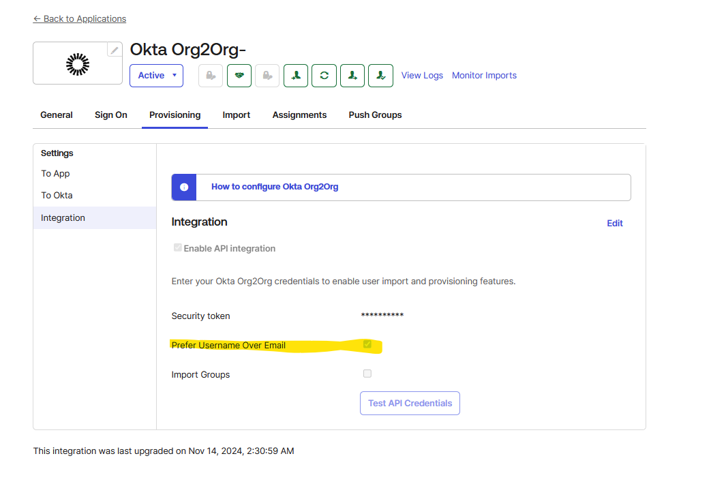The height and width of the screenshot is (484, 726).
Task: Click the Enter your Okta Org2Org credentials text
Action: pos(343,281)
